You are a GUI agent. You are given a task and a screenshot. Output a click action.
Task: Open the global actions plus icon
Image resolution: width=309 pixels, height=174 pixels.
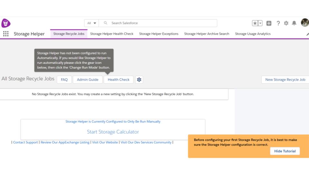coord(269,23)
